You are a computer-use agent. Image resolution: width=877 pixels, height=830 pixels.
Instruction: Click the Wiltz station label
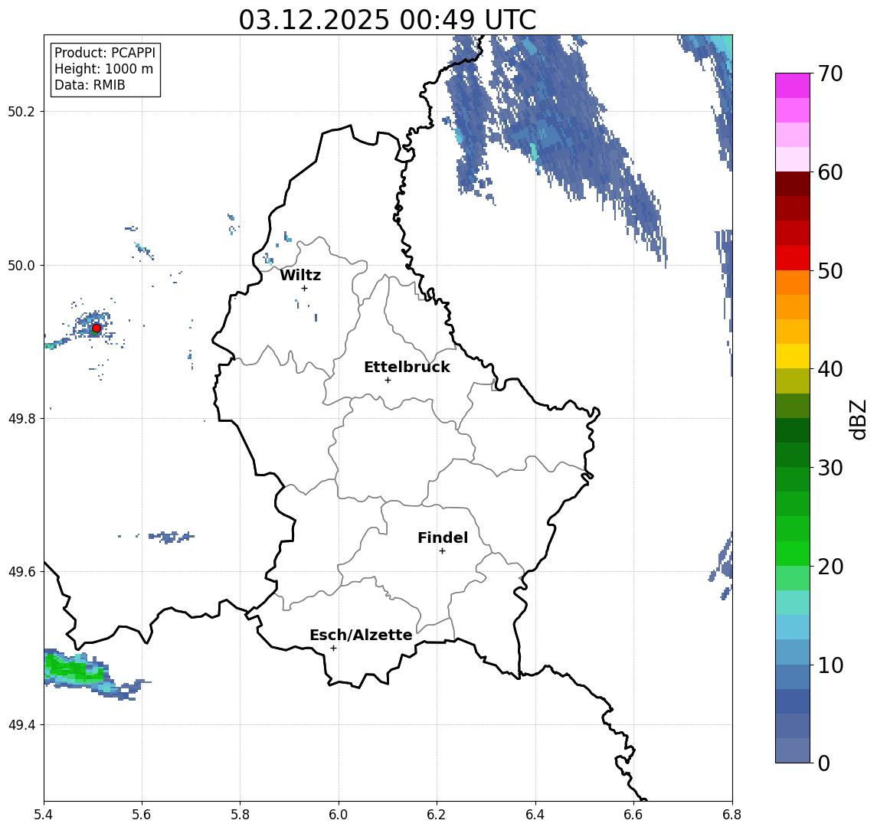pyautogui.click(x=300, y=275)
